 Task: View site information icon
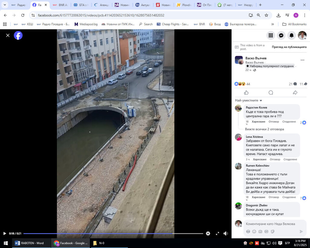33,15
